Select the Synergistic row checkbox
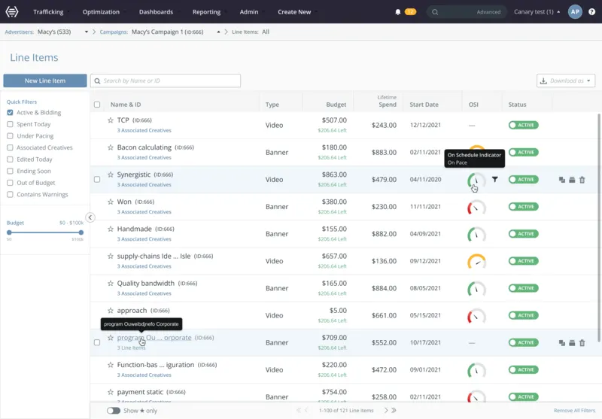 coord(97,179)
